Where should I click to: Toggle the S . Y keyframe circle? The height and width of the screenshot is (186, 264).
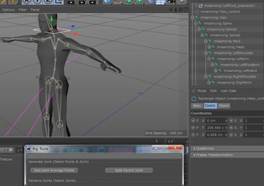click(x=231, y=128)
